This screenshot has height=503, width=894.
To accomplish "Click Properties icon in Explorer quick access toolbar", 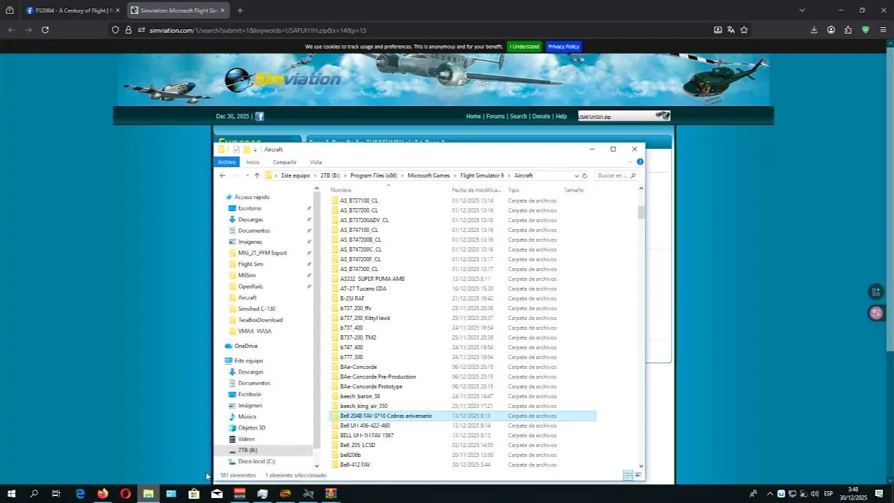I will click(x=237, y=150).
